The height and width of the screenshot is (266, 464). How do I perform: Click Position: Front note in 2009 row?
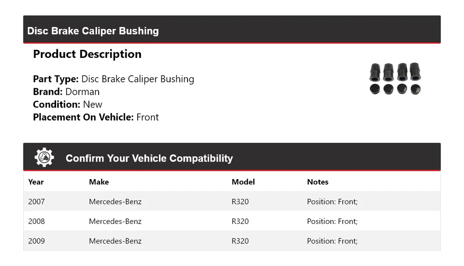[x=332, y=241]
